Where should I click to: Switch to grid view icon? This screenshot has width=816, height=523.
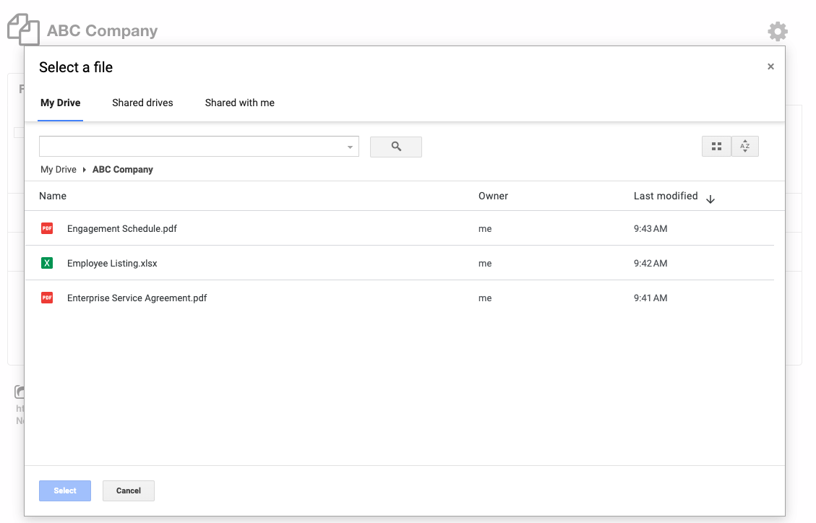point(716,147)
